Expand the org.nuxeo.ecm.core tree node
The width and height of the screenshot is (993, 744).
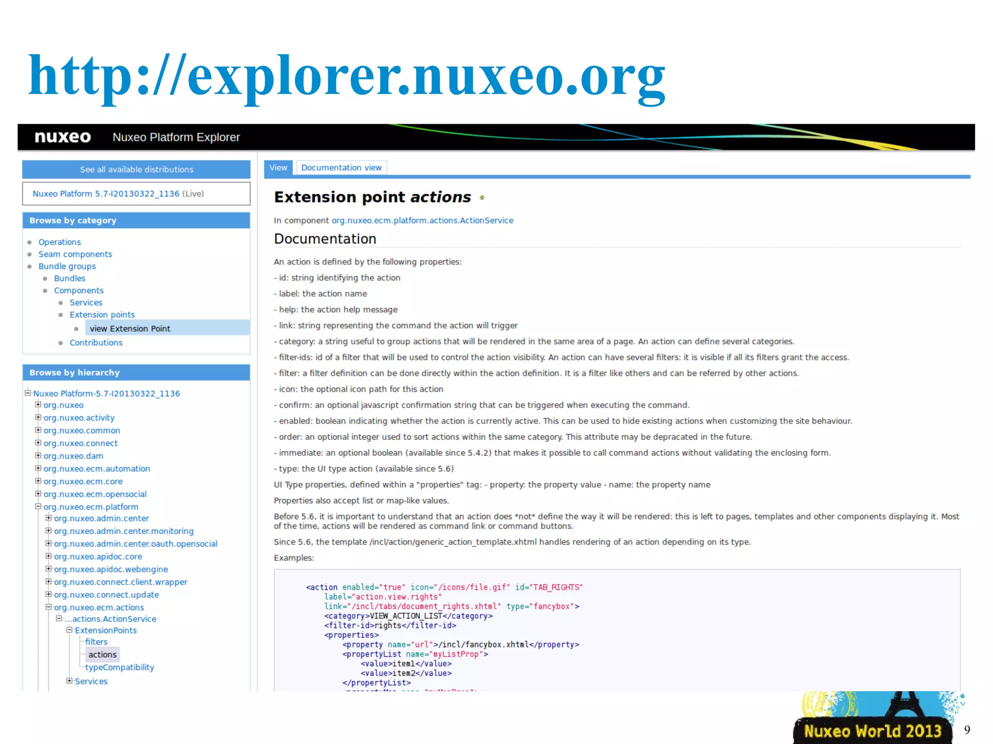[38, 481]
